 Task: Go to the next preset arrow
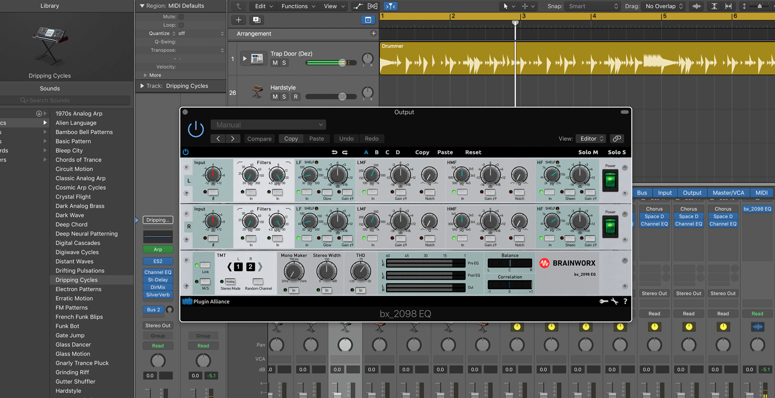[x=233, y=138]
